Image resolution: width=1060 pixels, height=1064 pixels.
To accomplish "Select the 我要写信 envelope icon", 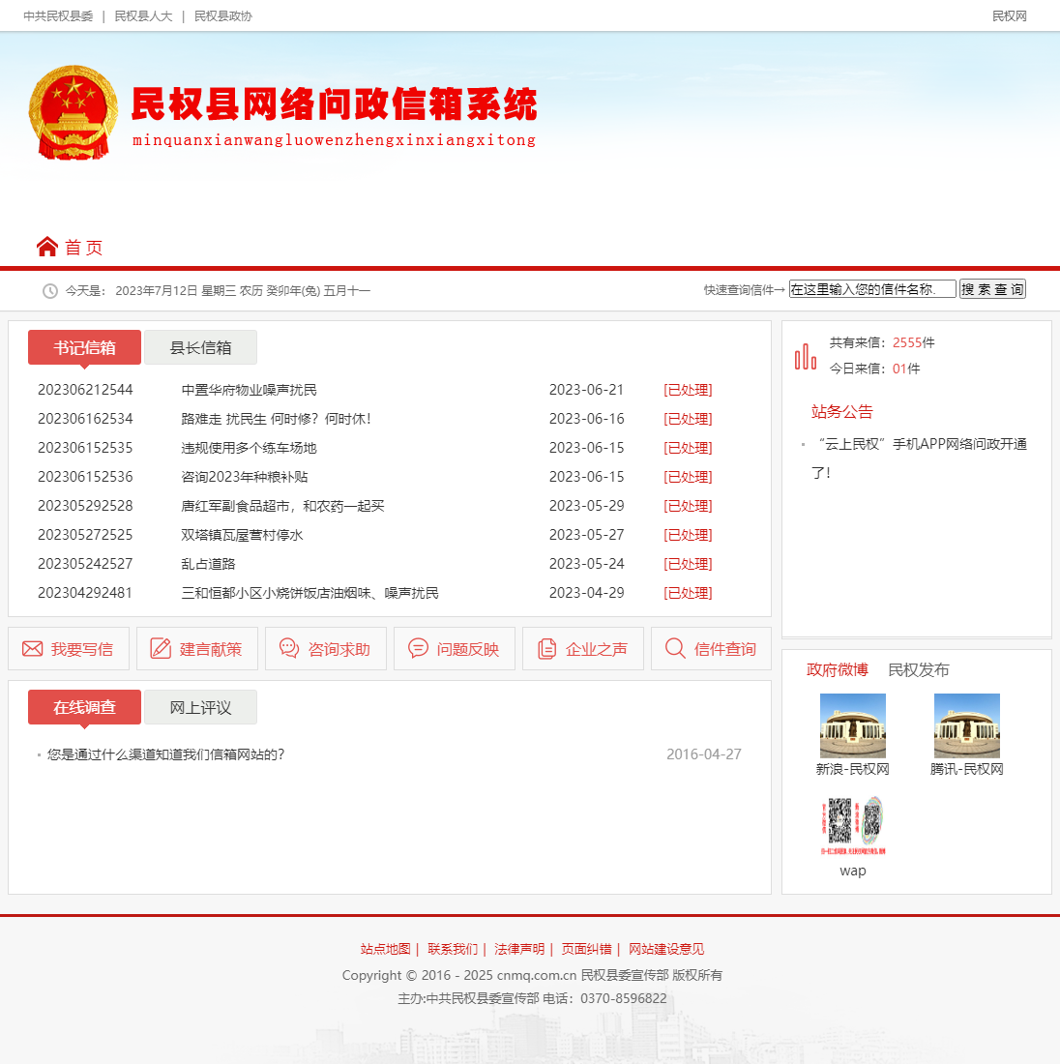I will 32,648.
